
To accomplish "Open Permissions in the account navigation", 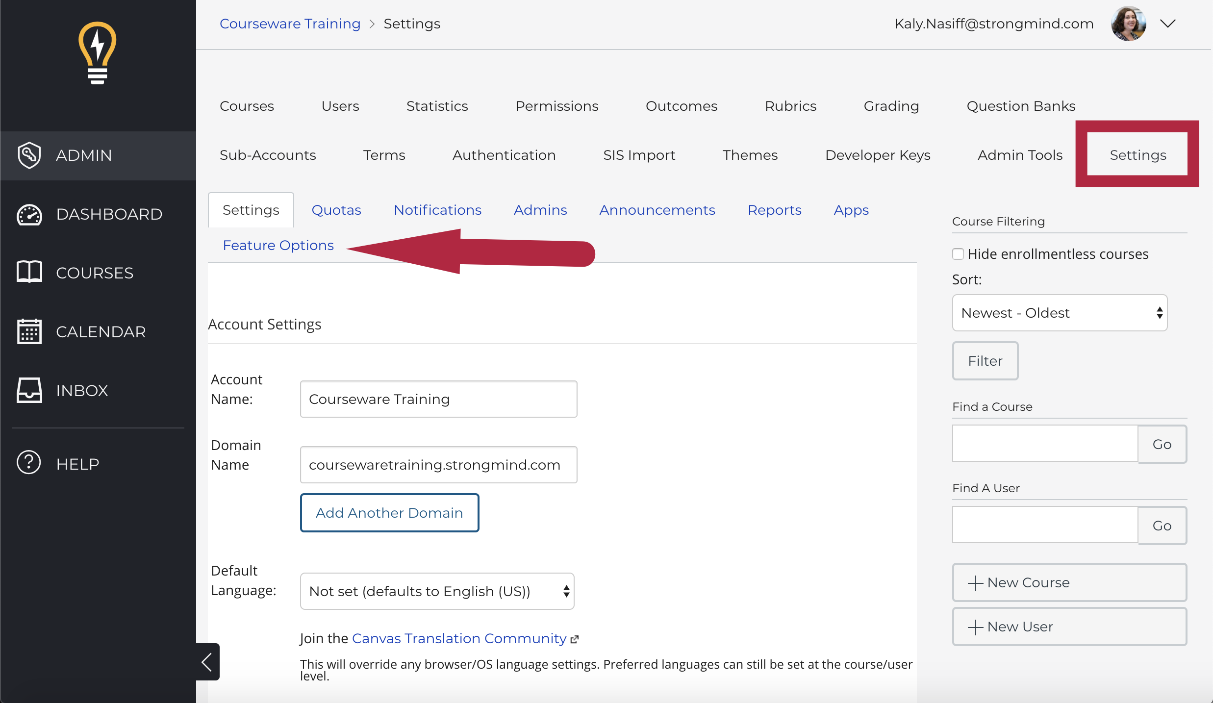I will tap(556, 106).
